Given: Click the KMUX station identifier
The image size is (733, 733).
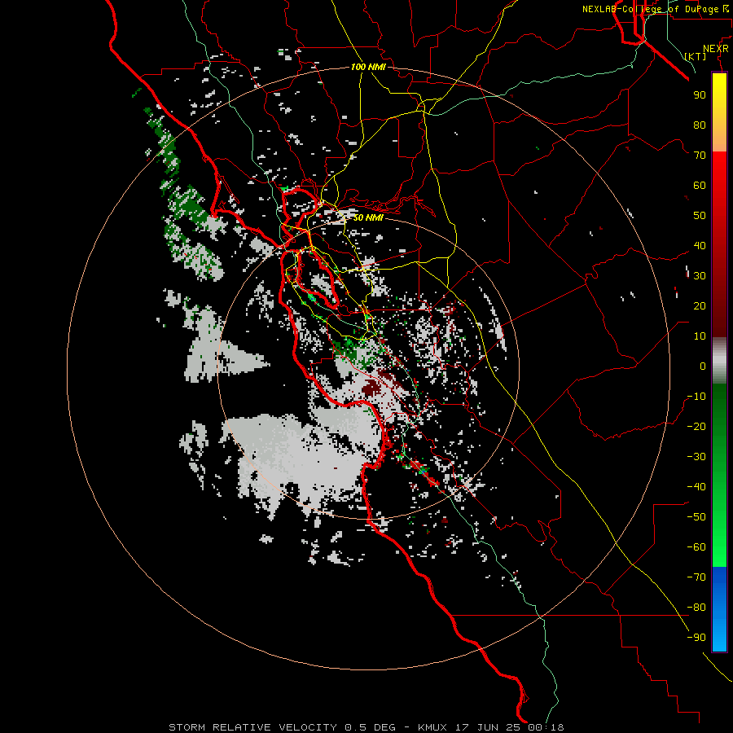Looking at the screenshot, I should (432, 727).
